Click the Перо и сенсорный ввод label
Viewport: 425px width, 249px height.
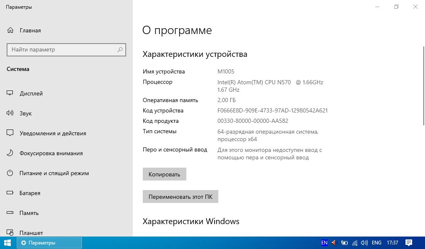pos(175,149)
